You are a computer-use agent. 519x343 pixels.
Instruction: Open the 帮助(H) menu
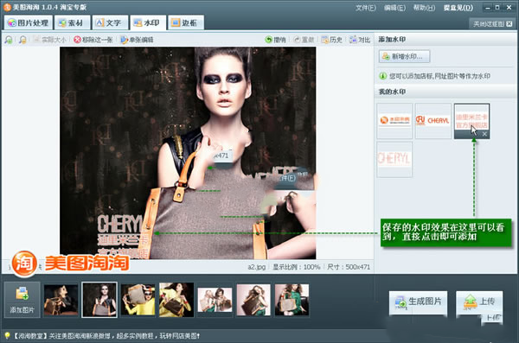coord(424,8)
